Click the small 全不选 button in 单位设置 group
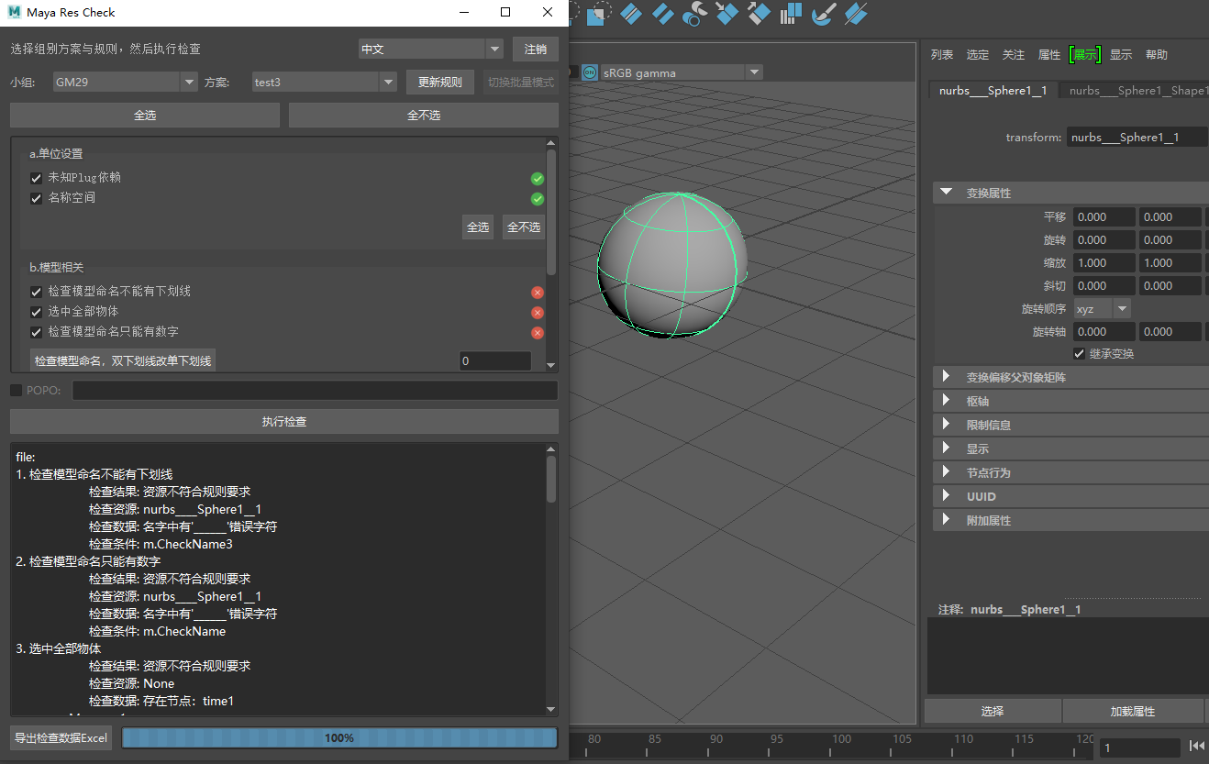 click(x=524, y=227)
